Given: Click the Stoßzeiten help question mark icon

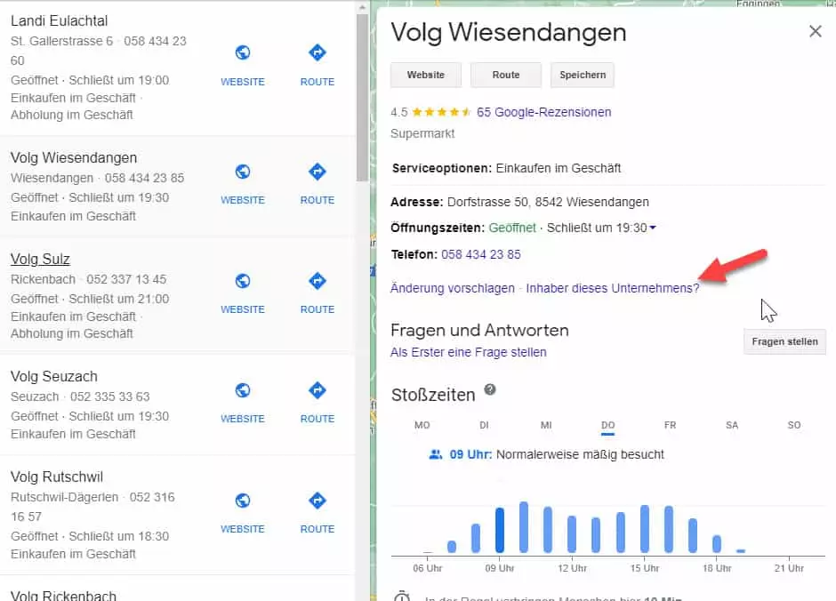Looking at the screenshot, I should coord(490,389).
